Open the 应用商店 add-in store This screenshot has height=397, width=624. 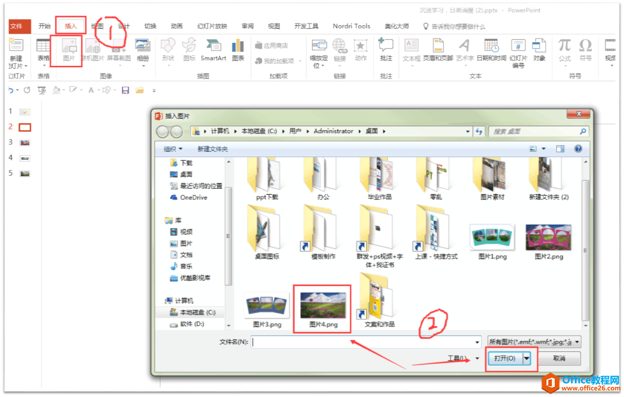click(272, 46)
